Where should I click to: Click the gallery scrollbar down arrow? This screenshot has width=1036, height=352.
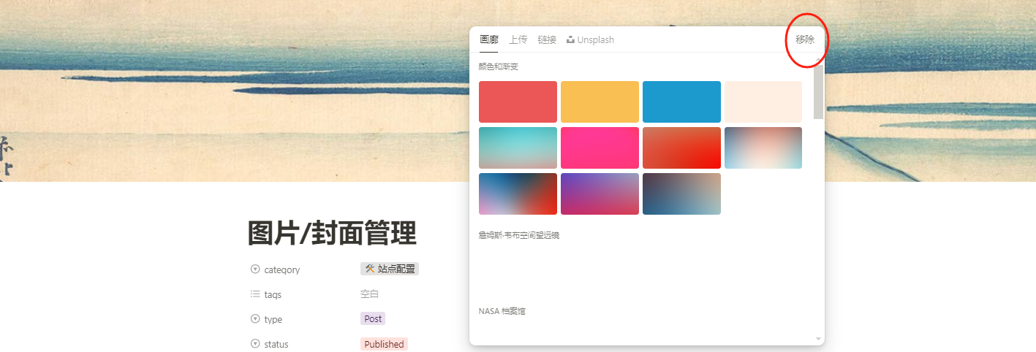click(x=818, y=339)
